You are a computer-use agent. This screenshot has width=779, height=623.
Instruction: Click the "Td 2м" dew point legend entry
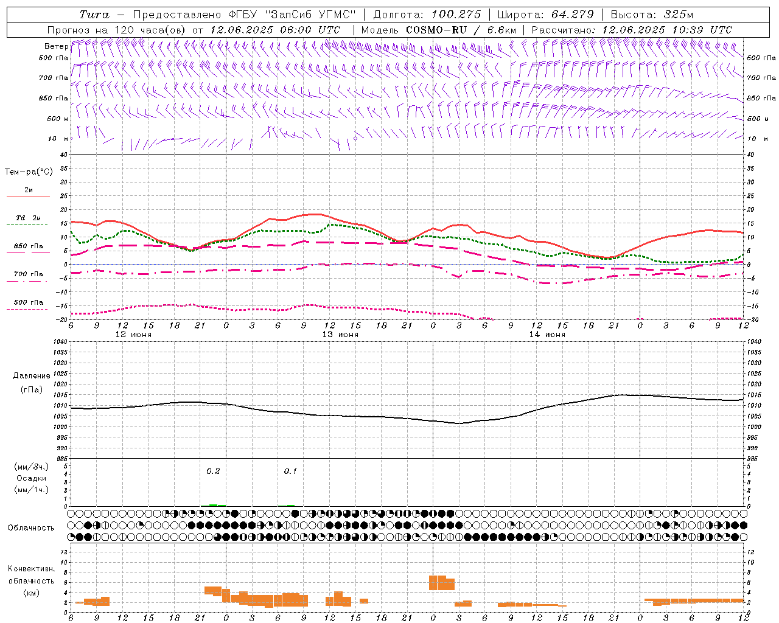pos(29,218)
